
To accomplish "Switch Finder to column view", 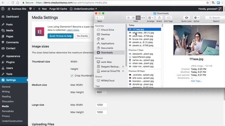I will tap(138, 18).
